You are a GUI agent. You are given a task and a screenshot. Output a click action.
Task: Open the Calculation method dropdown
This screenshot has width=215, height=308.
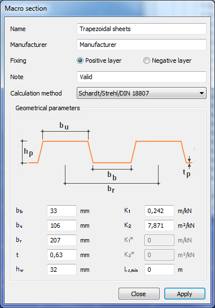click(142, 93)
